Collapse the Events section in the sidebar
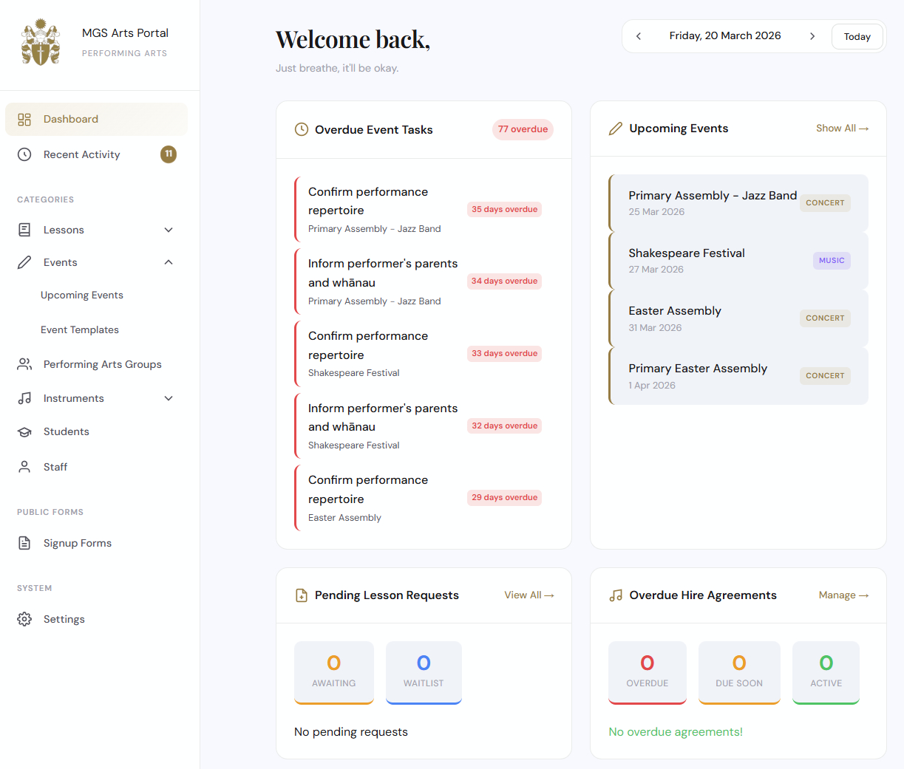The image size is (904, 769). 169,262
